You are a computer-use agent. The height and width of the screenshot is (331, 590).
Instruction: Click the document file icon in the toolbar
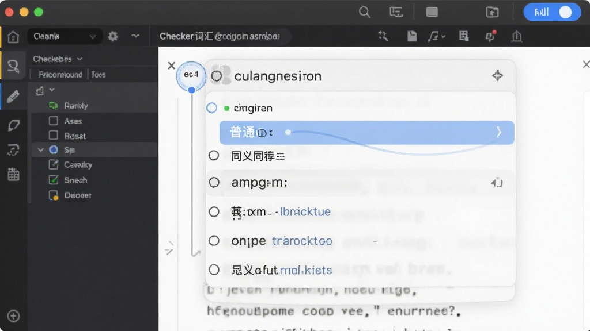pyautogui.click(x=411, y=36)
